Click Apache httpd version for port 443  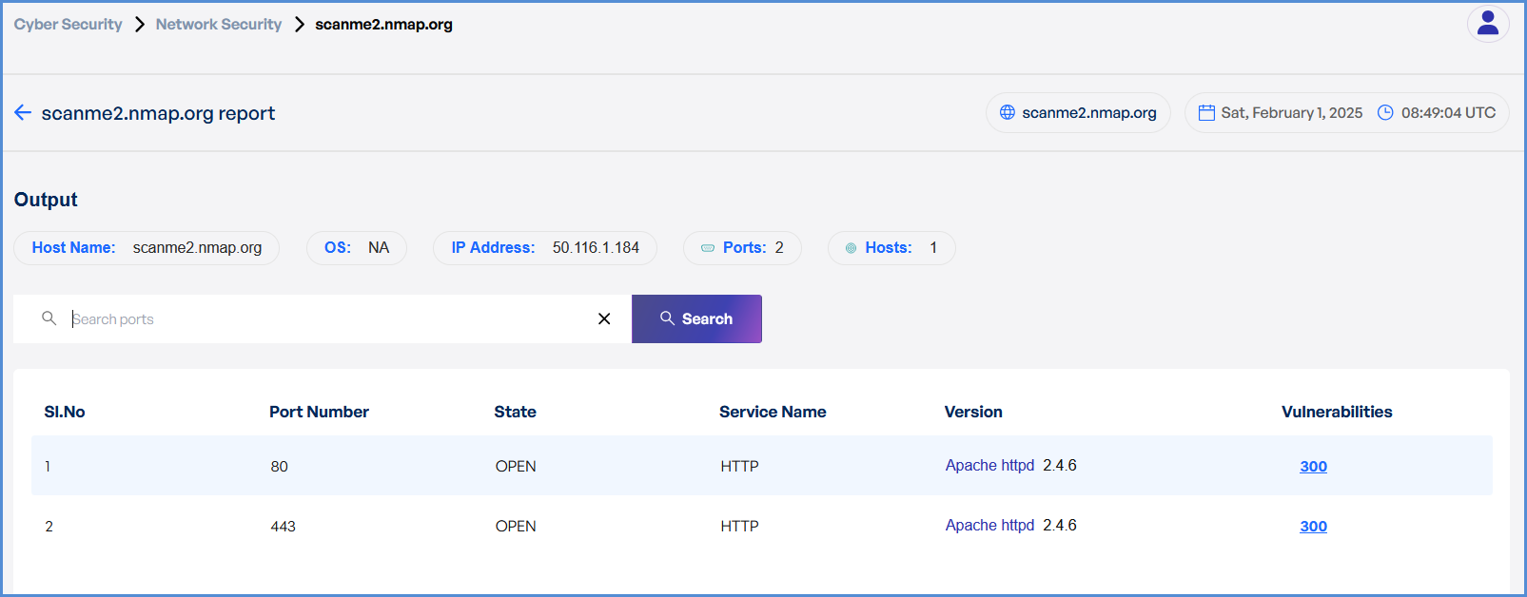pyautogui.click(x=989, y=526)
